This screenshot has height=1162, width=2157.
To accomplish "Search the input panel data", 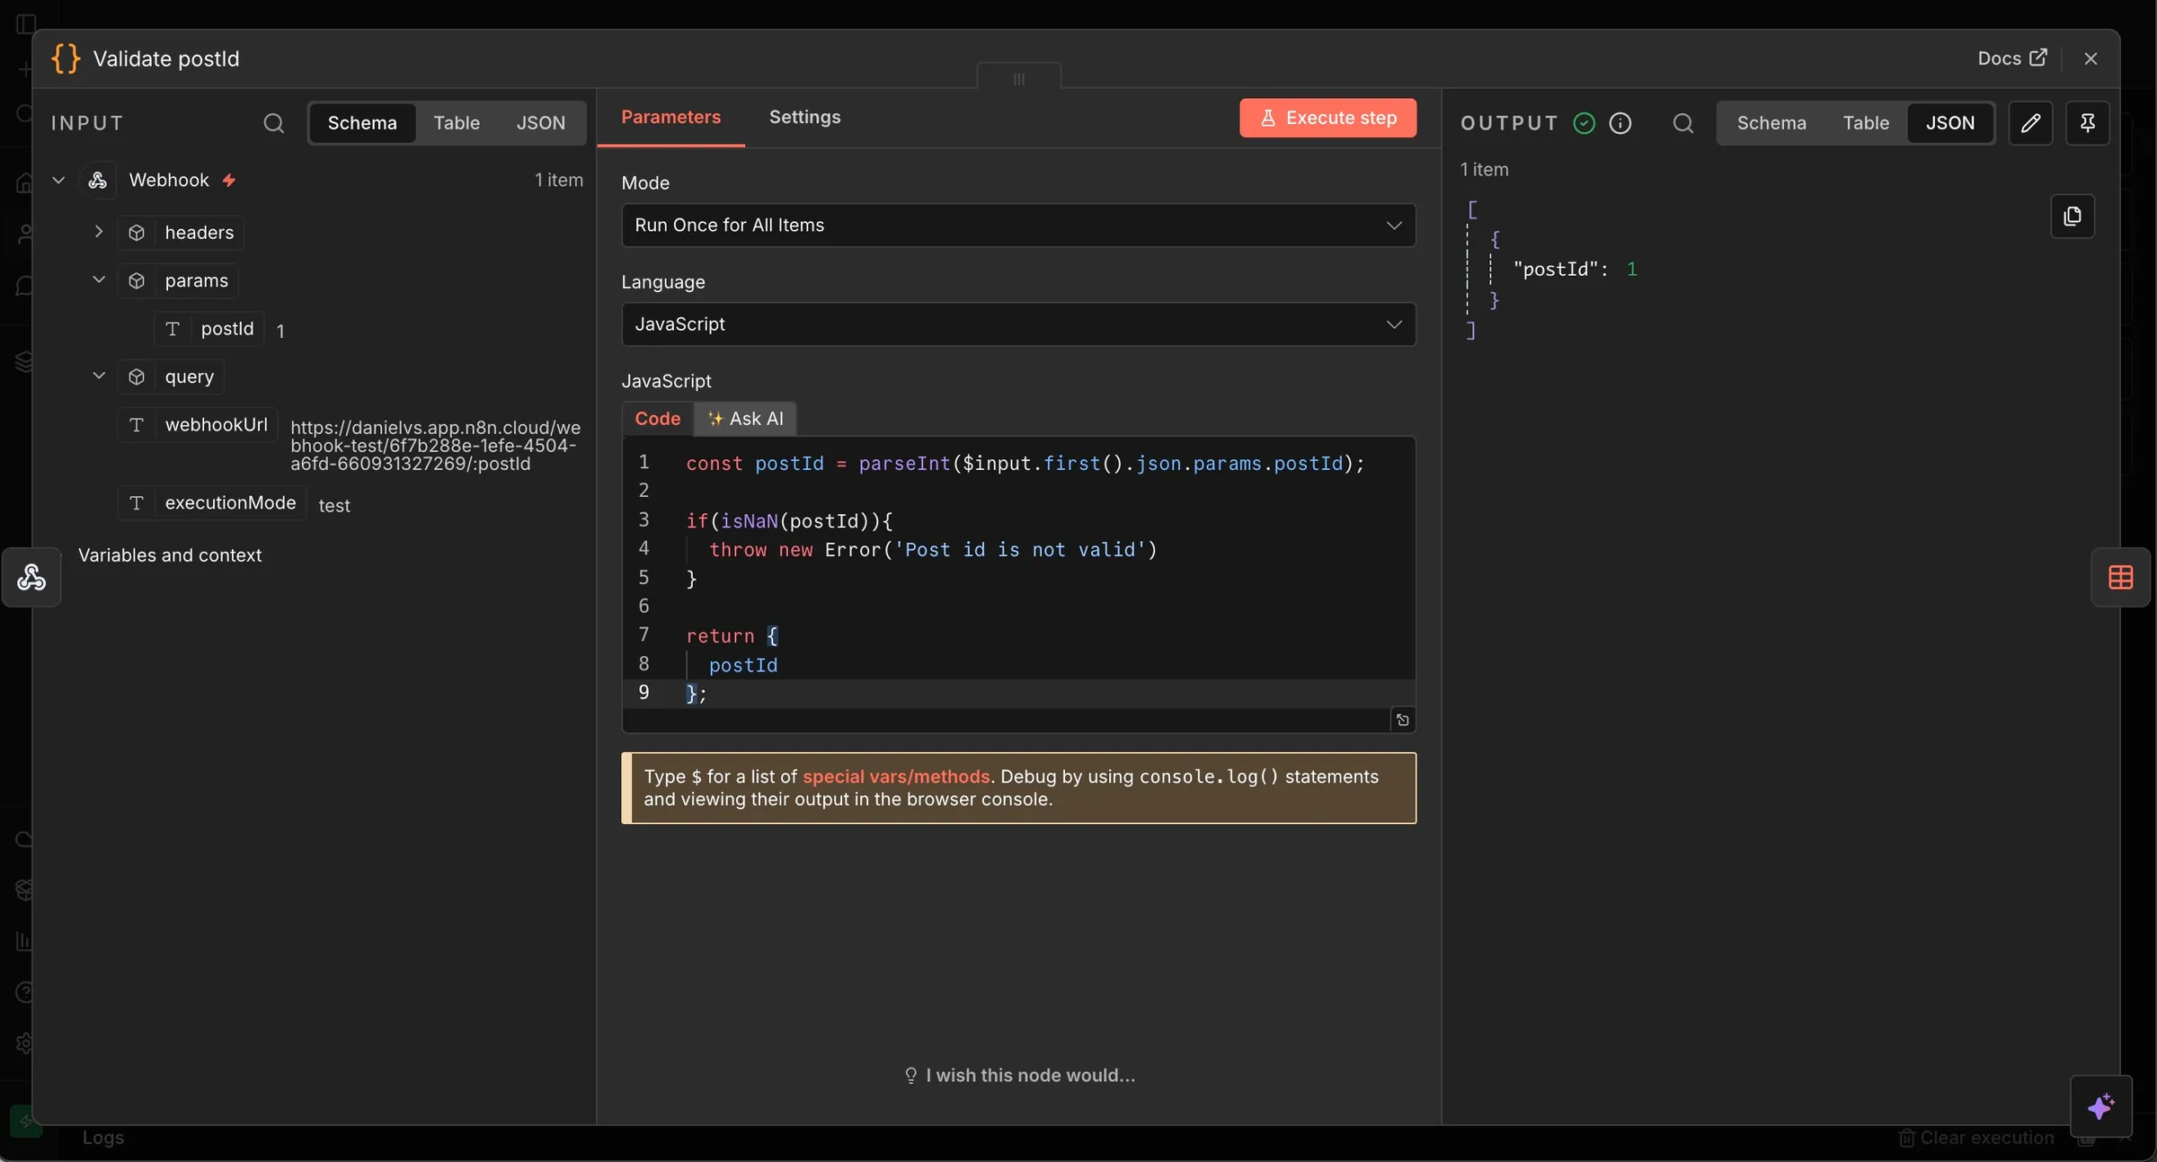I will [273, 123].
